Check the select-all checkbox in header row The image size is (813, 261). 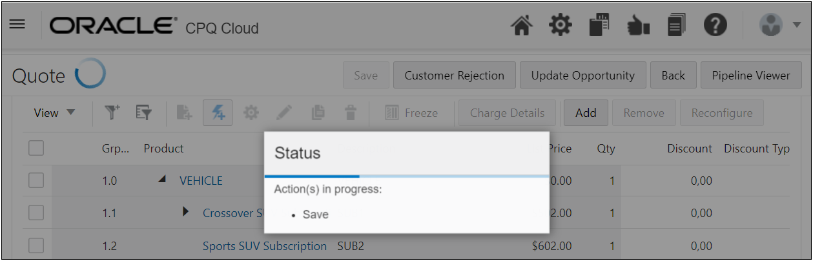click(36, 148)
